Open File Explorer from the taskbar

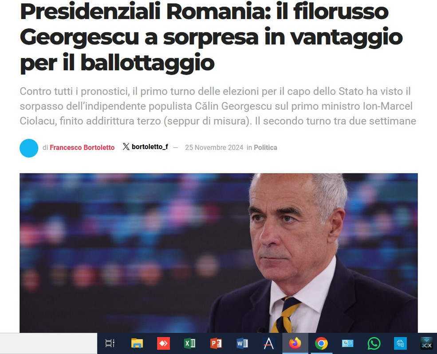point(137,343)
